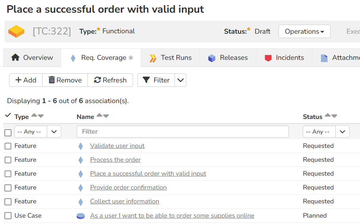Screen dimensions: 360x224
Task: Sort Status column ascending with up arrow
Action: click(x=327, y=116)
